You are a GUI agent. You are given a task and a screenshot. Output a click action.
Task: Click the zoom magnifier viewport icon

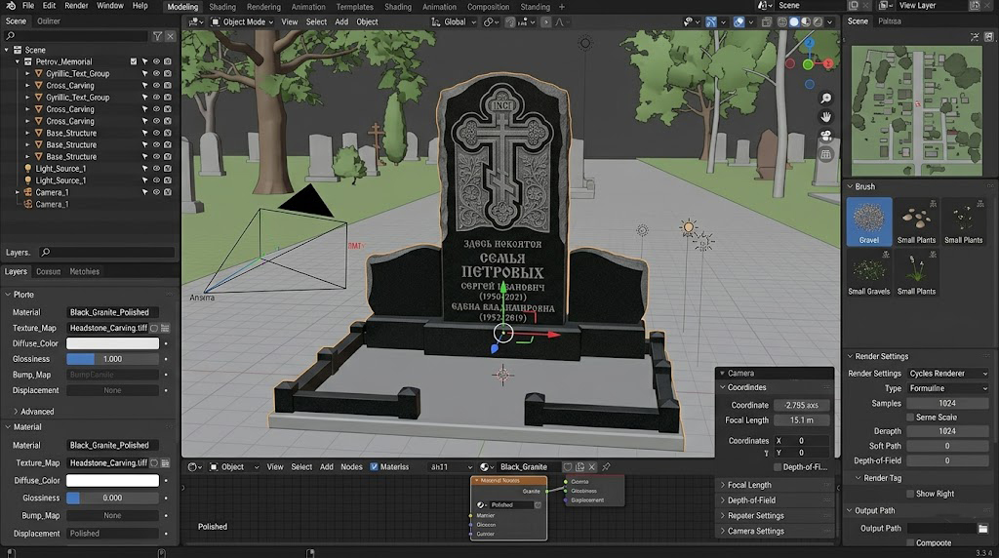click(x=825, y=99)
